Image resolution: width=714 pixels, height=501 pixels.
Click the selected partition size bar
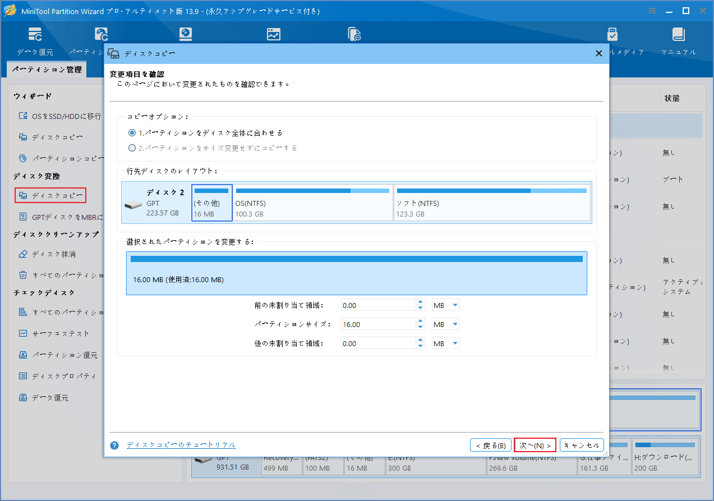357,259
